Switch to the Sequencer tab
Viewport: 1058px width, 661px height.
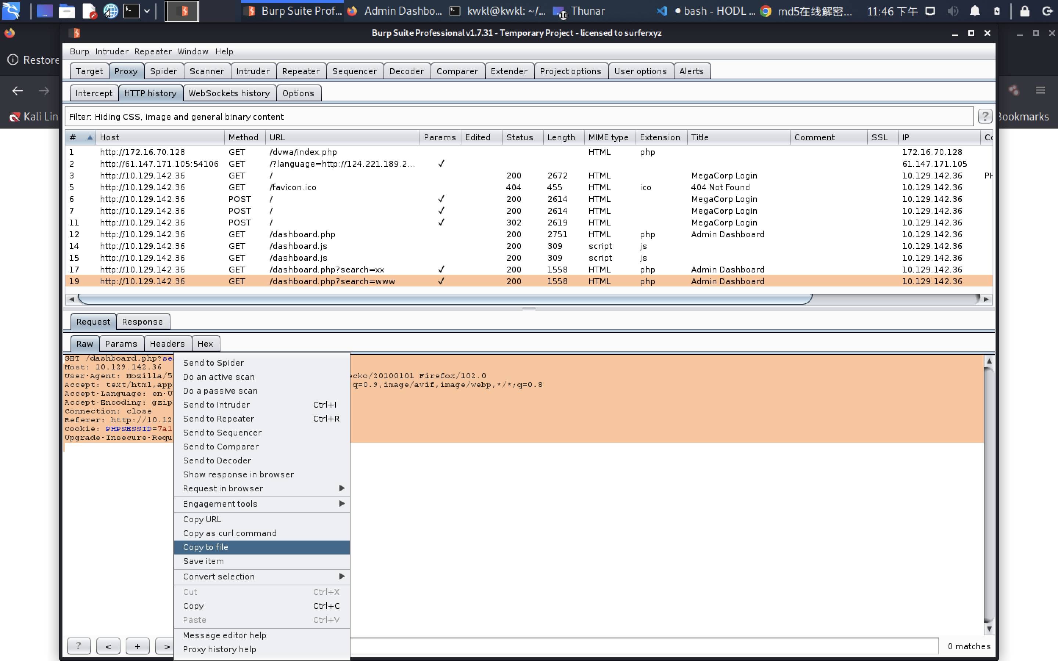click(355, 71)
